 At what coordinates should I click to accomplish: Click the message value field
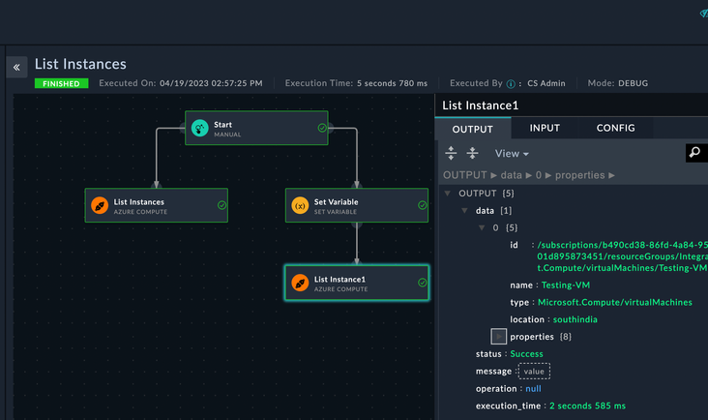tap(534, 372)
